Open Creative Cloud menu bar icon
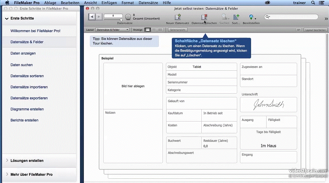The height and width of the screenshot is (183, 329). 268,3
